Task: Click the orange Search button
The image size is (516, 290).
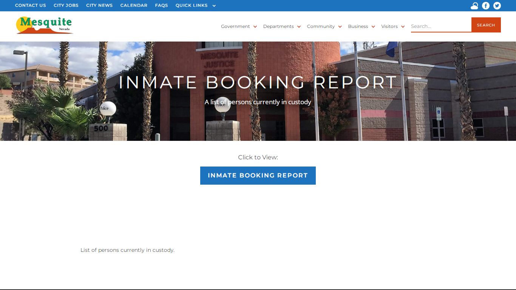Action: [486, 25]
